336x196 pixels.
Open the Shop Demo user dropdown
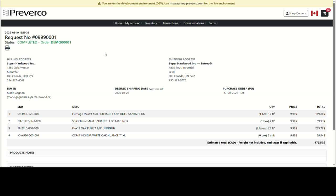pyautogui.click(x=296, y=13)
